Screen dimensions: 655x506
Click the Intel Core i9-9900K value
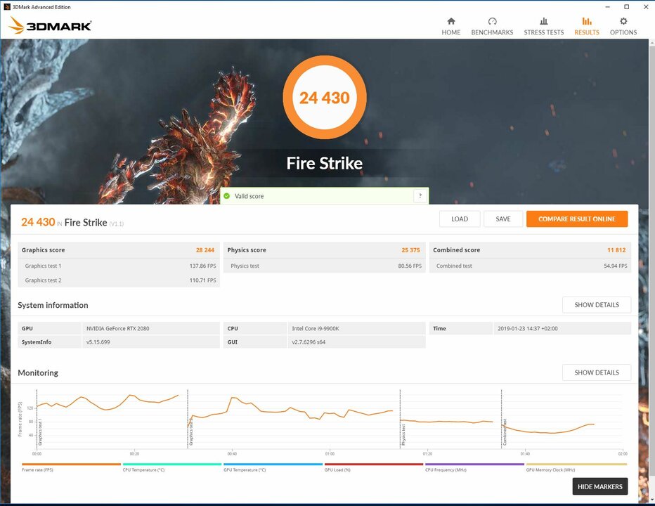click(316, 328)
